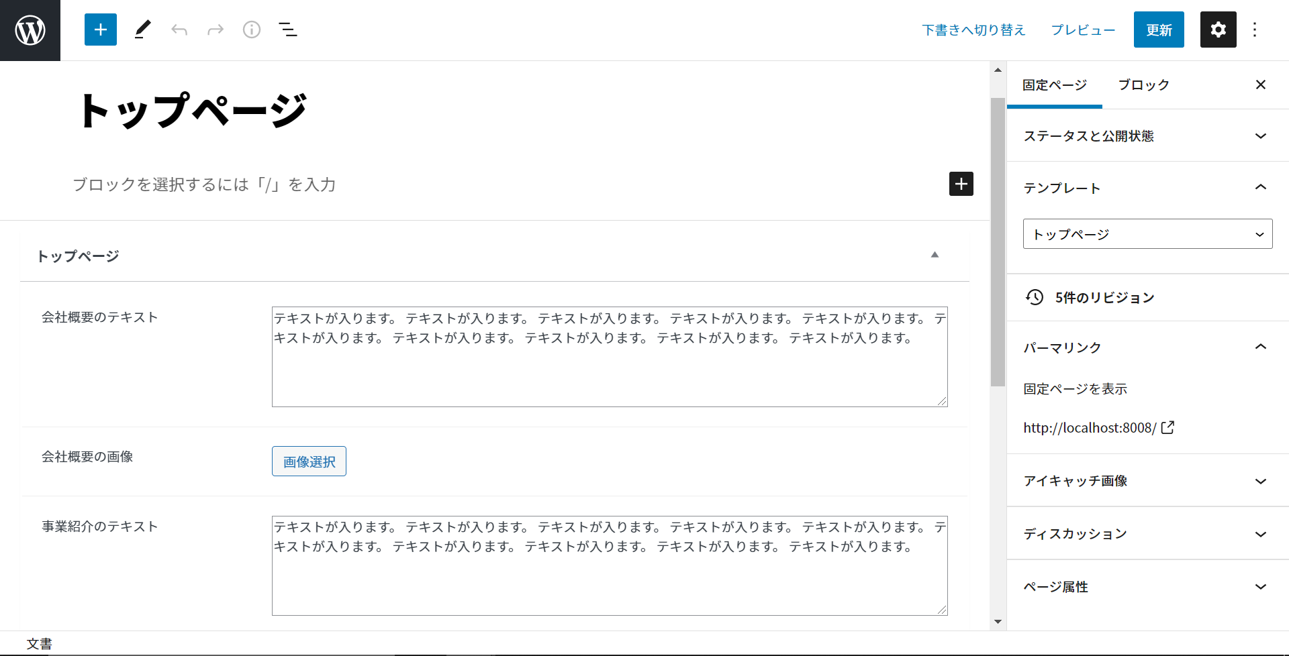Image resolution: width=1289 pixels, height=656 pixels.
Task: Switch to the ブロック tab
Action: 1143,85
